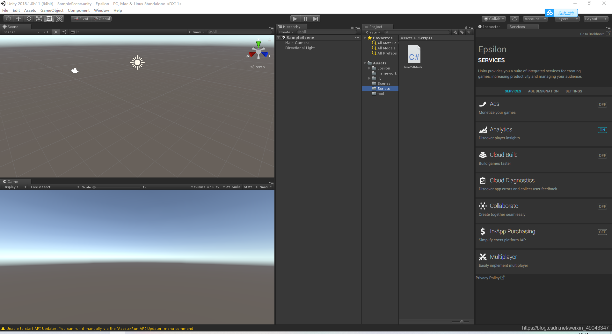Image resolution: width=612 pixels, height=334 pixels.
Task: Open the Shaded draw mode dropdown
Action: click(21, 32)
